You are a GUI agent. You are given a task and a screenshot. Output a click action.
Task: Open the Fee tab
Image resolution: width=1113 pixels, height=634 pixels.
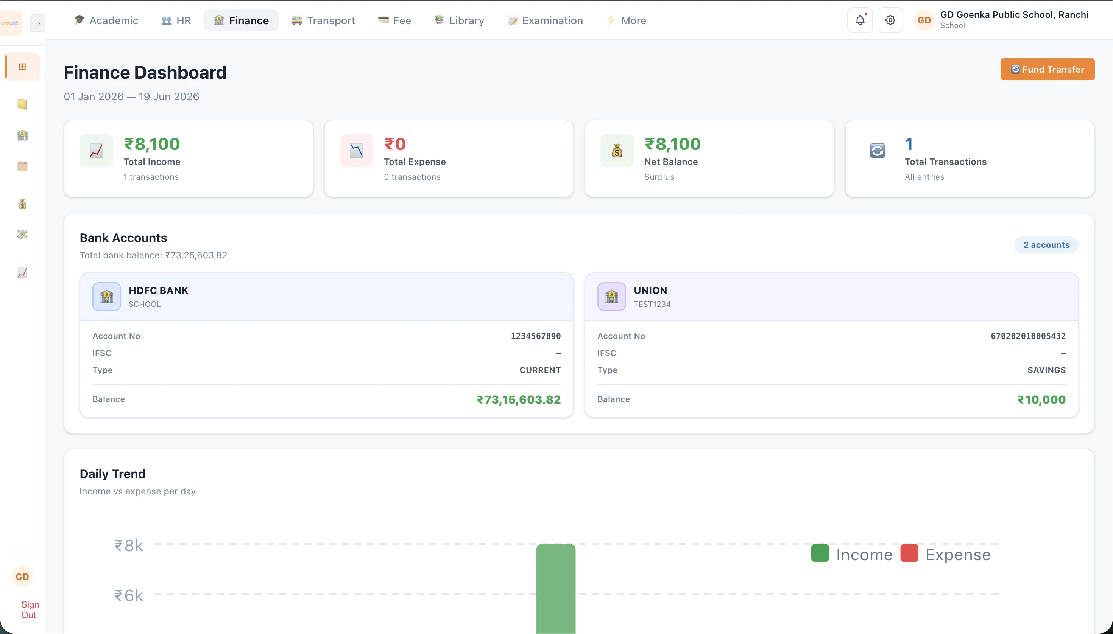pos(394,20)
